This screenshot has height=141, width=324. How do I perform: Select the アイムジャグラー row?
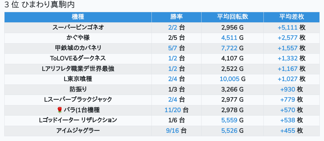(162, 131)
